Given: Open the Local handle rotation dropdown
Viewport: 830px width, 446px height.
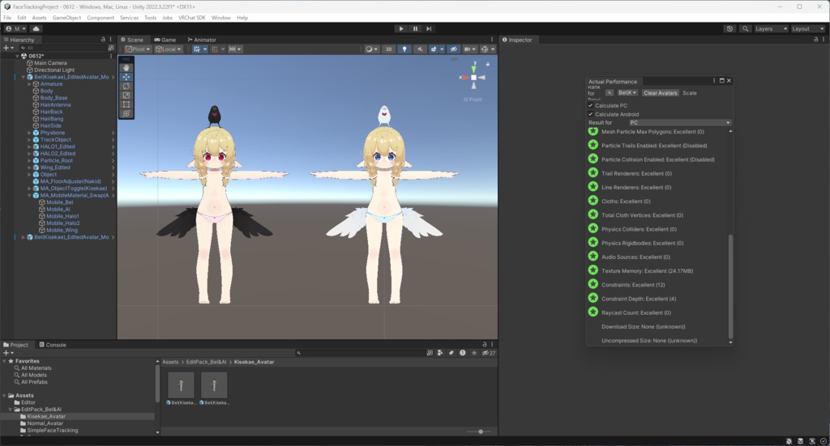Looking at the screenshot, I should click(169, 49).
